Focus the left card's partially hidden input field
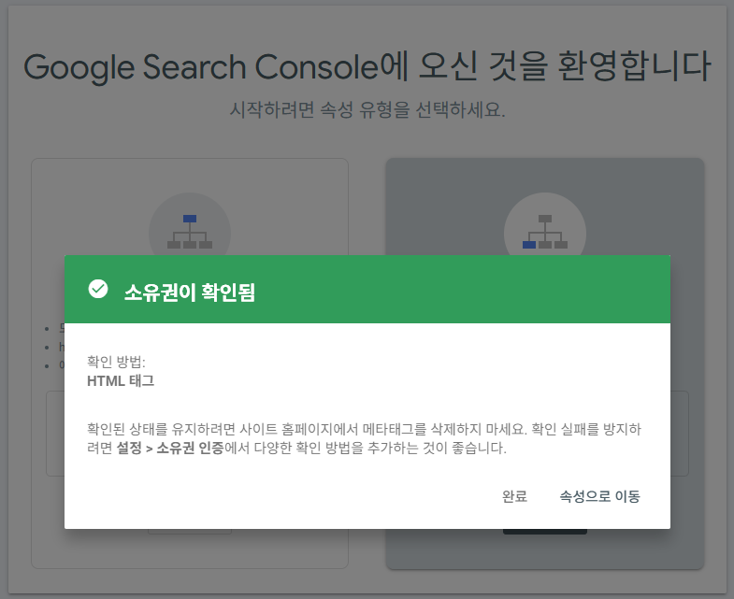 (55, 411)
